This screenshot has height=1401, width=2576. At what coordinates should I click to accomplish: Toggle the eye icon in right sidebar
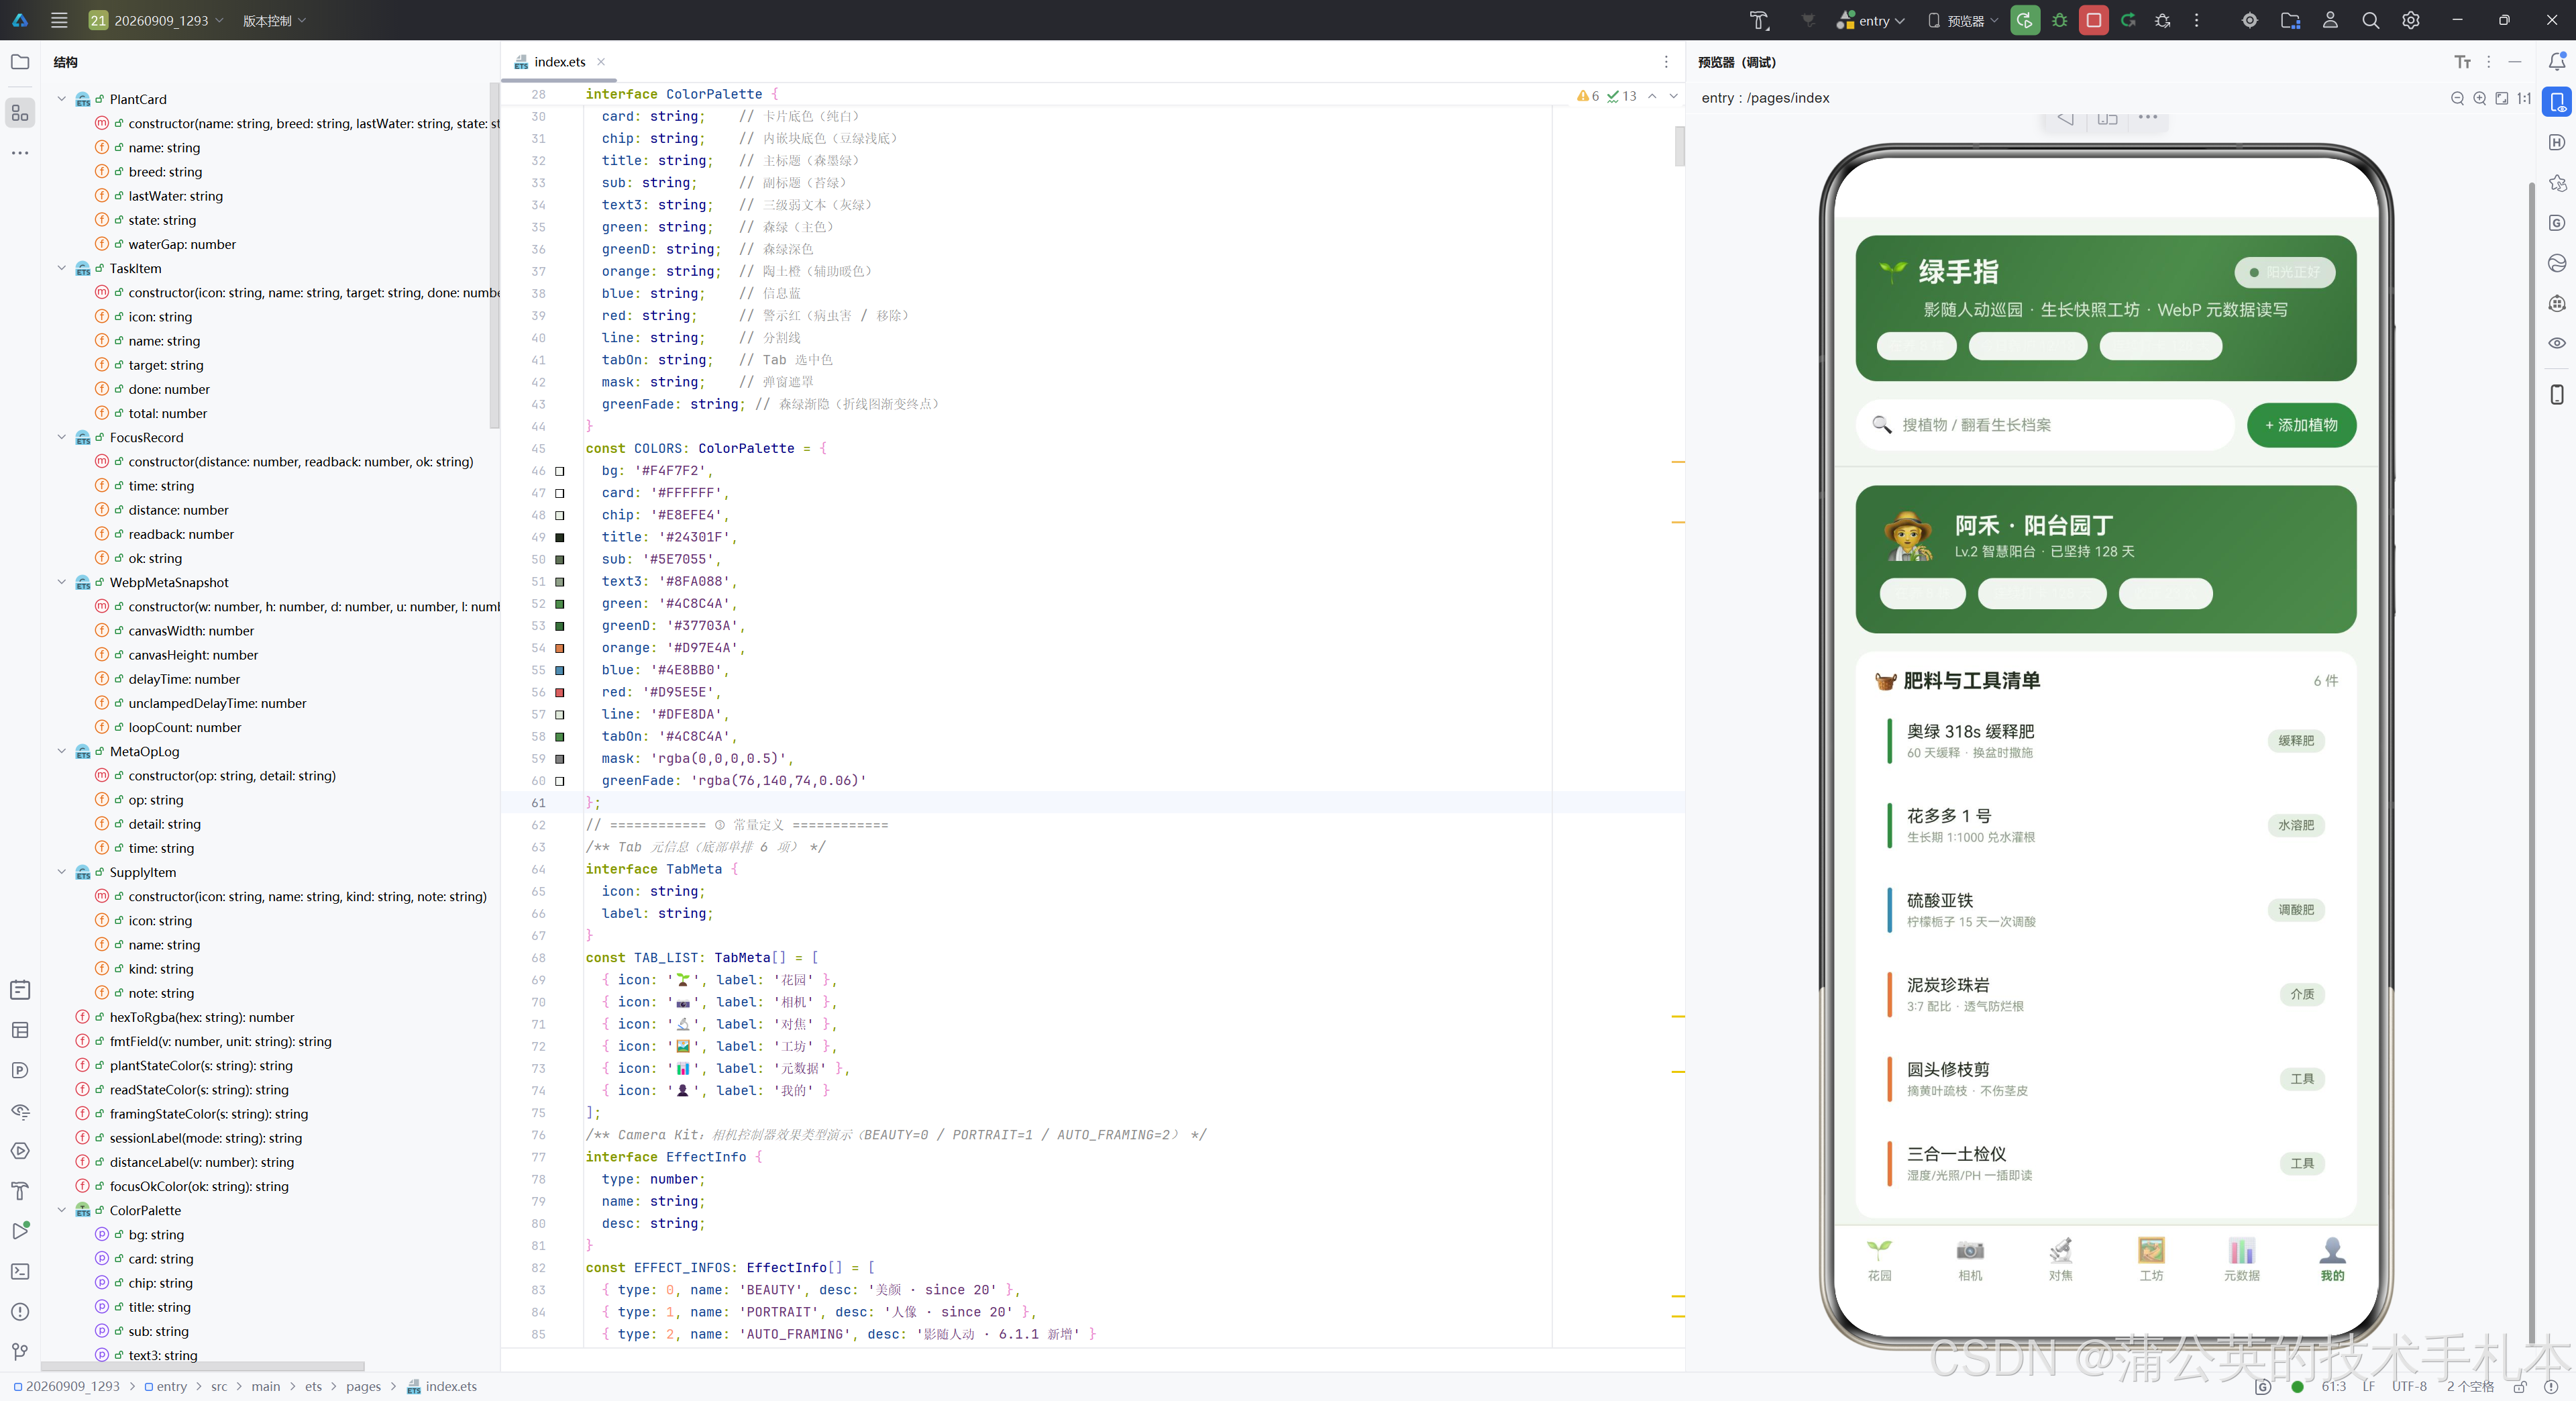coord(2557,343)
